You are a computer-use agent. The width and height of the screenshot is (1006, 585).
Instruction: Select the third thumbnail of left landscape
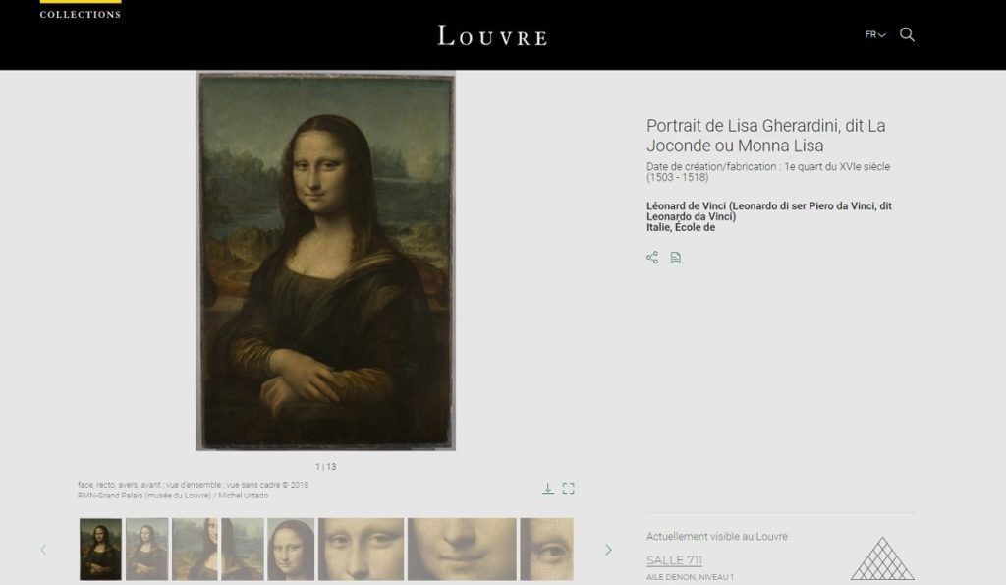click(196, 550)
